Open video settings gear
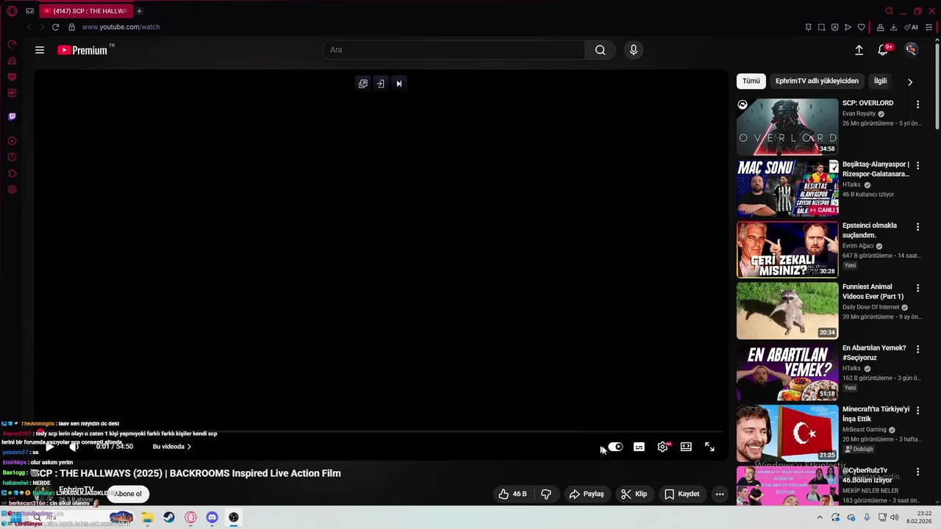This screenshot has width=941, height=529. pyautogui.click(x=662, y=447)
